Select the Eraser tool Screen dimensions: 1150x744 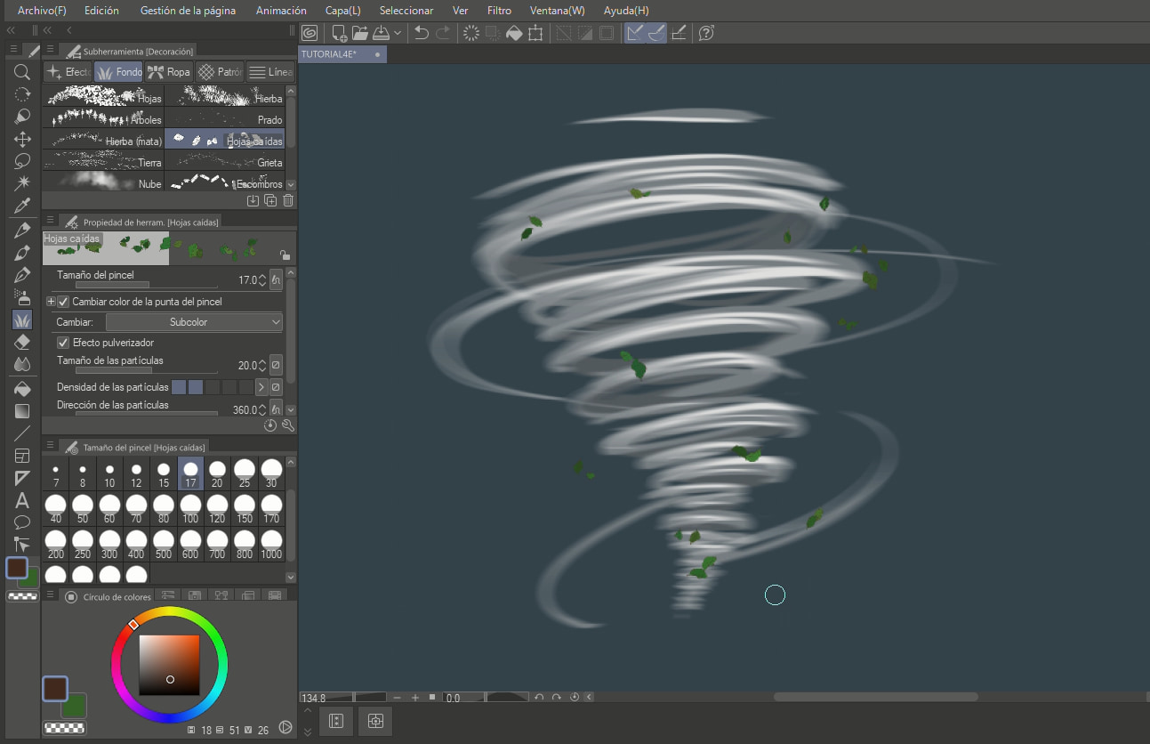pyautogui.click(x=22, y=343)
